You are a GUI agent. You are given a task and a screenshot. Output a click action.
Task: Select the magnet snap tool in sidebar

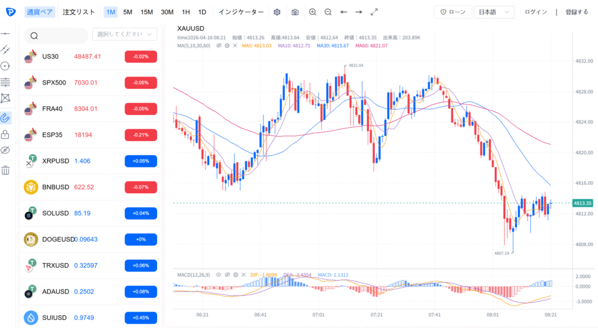[x=5, y=118]
